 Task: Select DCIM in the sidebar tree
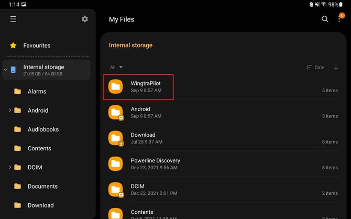click(35, 167)
